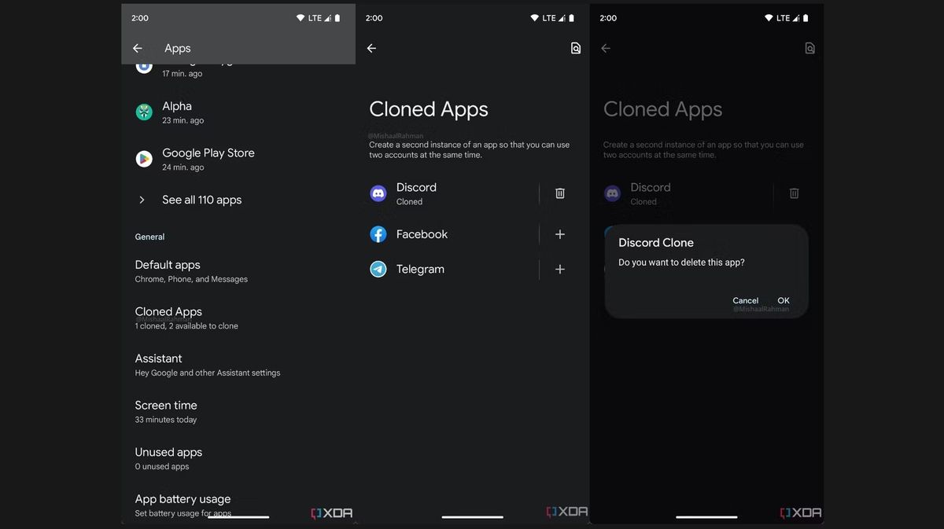The image size is (944, 529).
Task: Tap the dimmed search icon in right screen
Action: coord(809,48)
